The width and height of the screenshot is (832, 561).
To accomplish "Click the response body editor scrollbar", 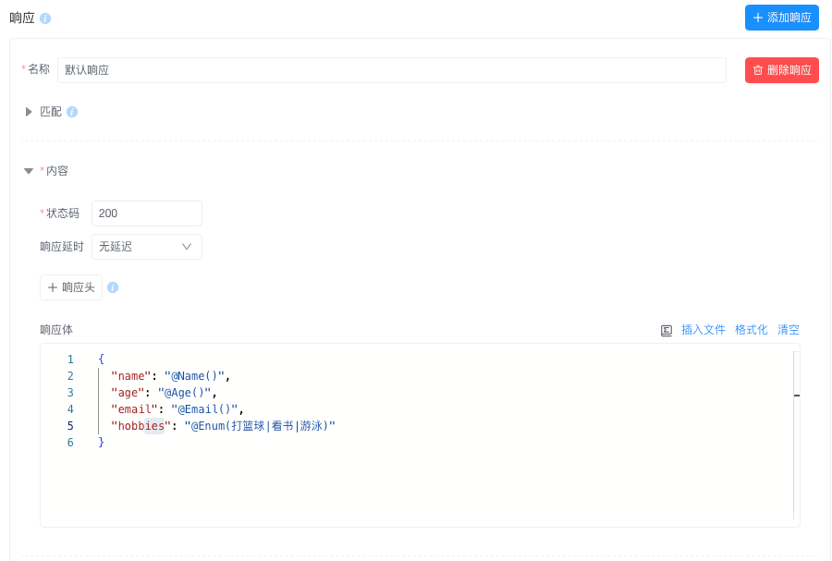I will point(797,434).
